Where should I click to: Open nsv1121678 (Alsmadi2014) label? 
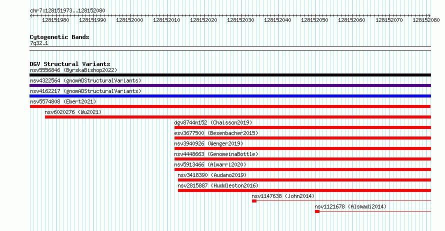[x=350, y=206]
